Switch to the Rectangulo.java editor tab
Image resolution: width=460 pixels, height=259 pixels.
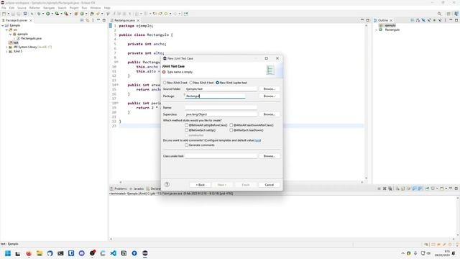click(124, 20)
